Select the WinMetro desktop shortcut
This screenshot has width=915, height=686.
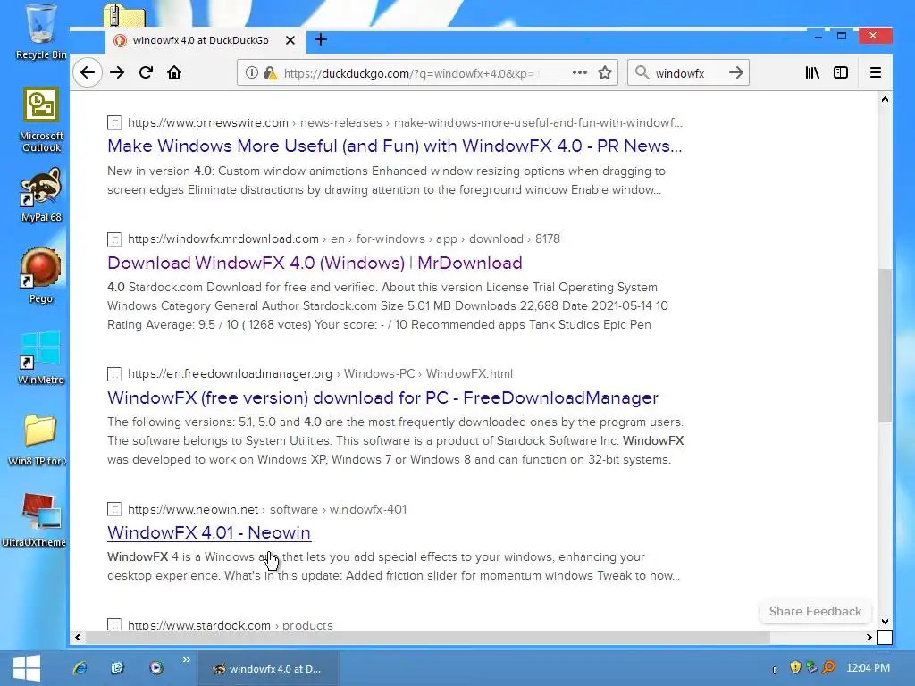pos(41,357)
